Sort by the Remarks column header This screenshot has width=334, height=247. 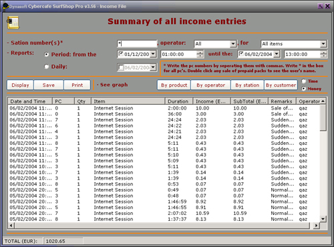282,101
